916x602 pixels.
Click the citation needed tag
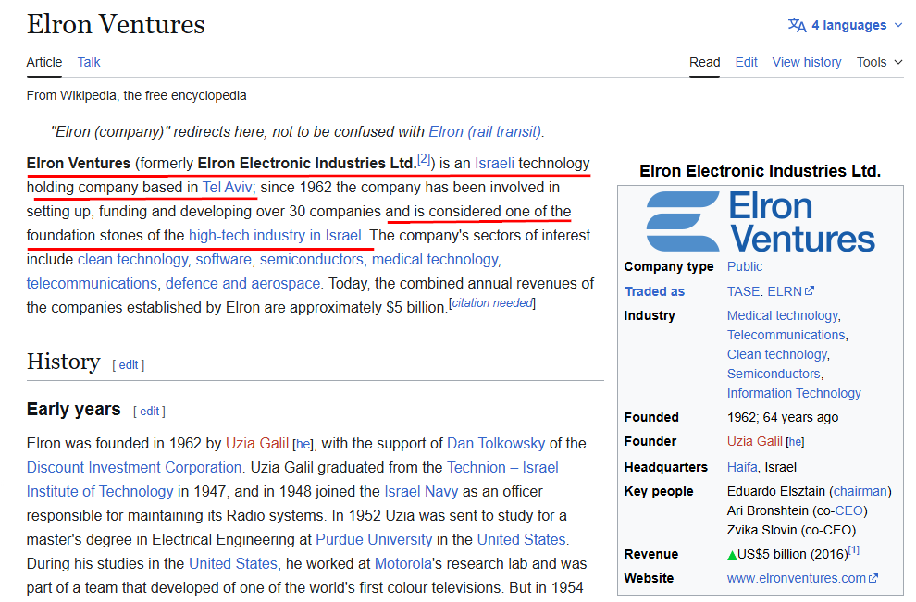pos(492,302)
